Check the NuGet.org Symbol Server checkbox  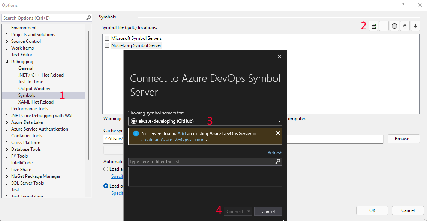click(107, 45)
